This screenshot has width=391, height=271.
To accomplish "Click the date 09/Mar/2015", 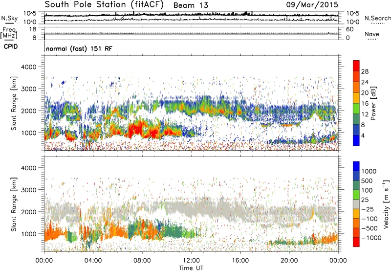I will tap(312, 5).
